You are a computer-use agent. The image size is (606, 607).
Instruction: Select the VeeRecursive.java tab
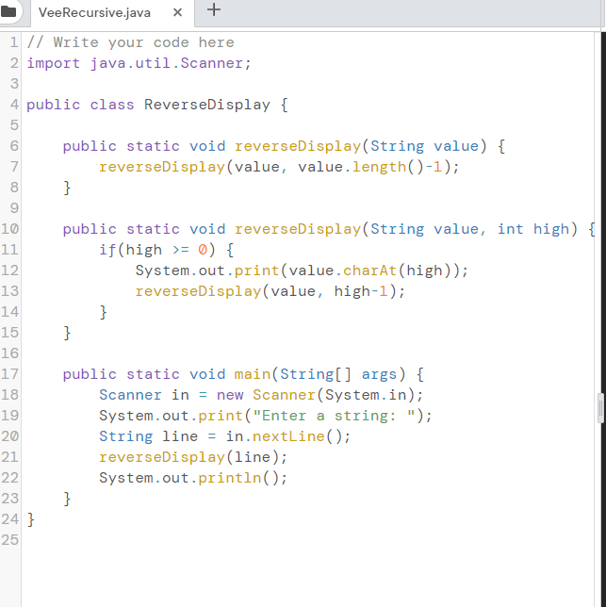(x=94, y=12)
